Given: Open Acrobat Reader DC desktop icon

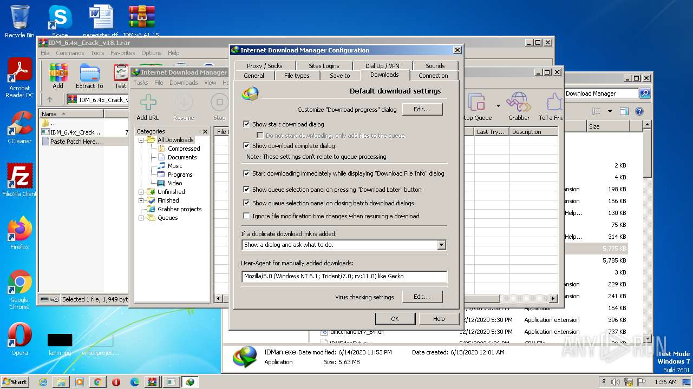Looking at the screenshot, I should [19, 78].
